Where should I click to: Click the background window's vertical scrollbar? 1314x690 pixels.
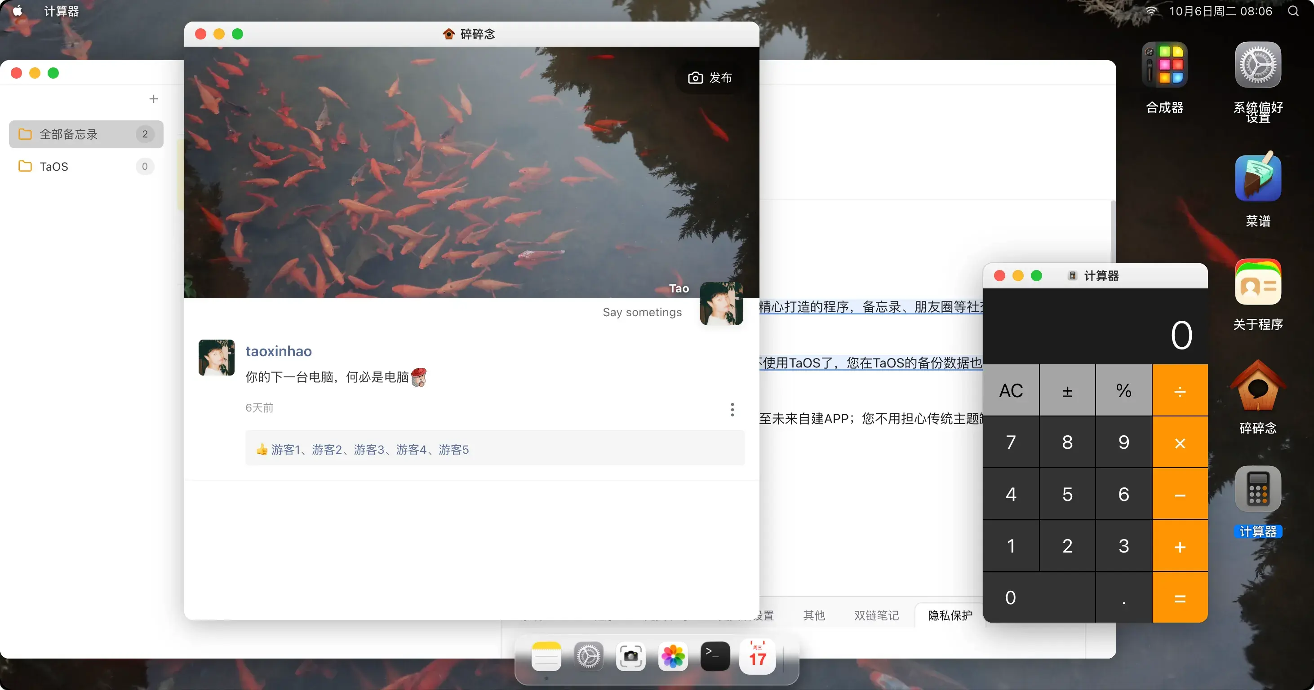click(x=1113, y=232)
